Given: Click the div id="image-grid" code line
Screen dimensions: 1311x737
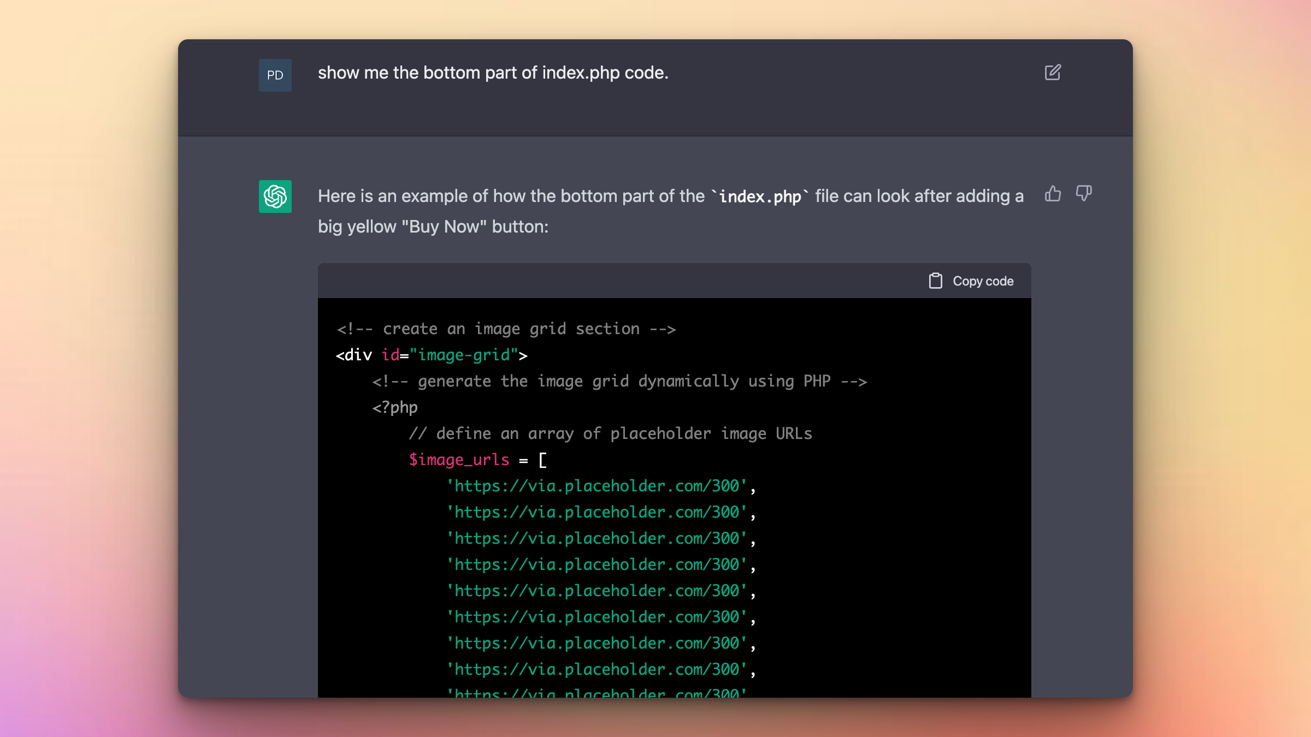Looking at the screenshot, I should pyautogui.click(x=432, y=355).
